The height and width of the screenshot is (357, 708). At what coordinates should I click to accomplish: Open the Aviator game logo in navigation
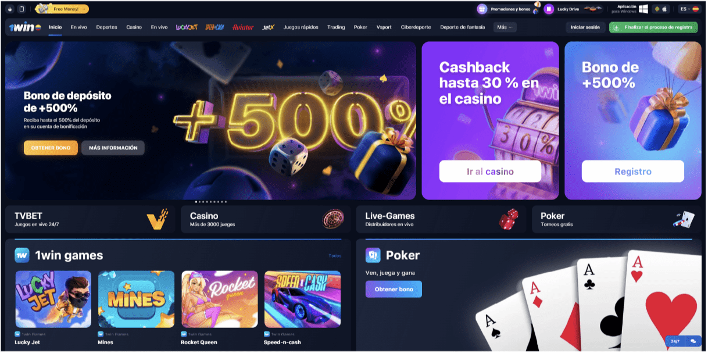(x=243, y=27)
